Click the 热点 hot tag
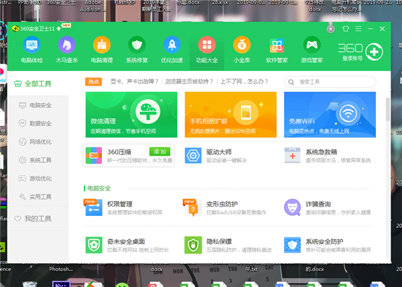Screen dimensions: 402x287 click(x=94, y=82)
